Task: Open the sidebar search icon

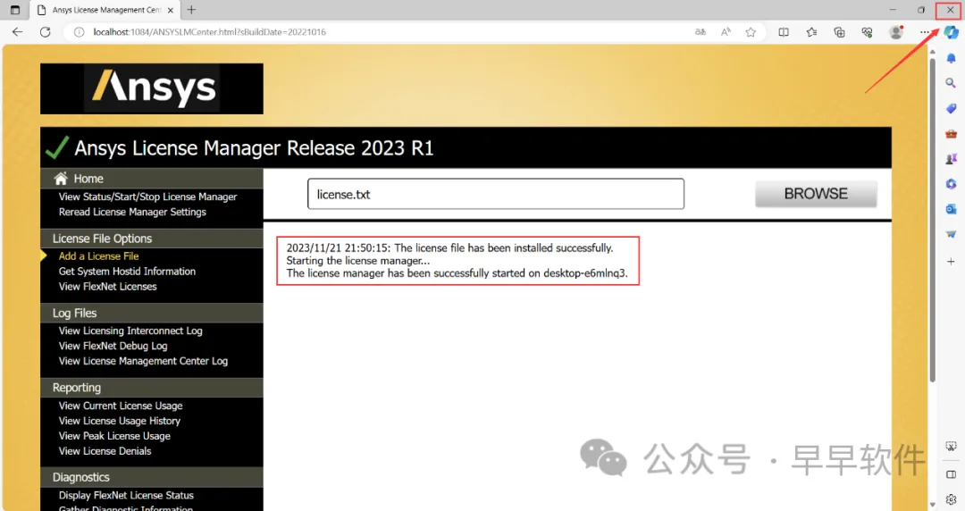Action: point(951,83)
